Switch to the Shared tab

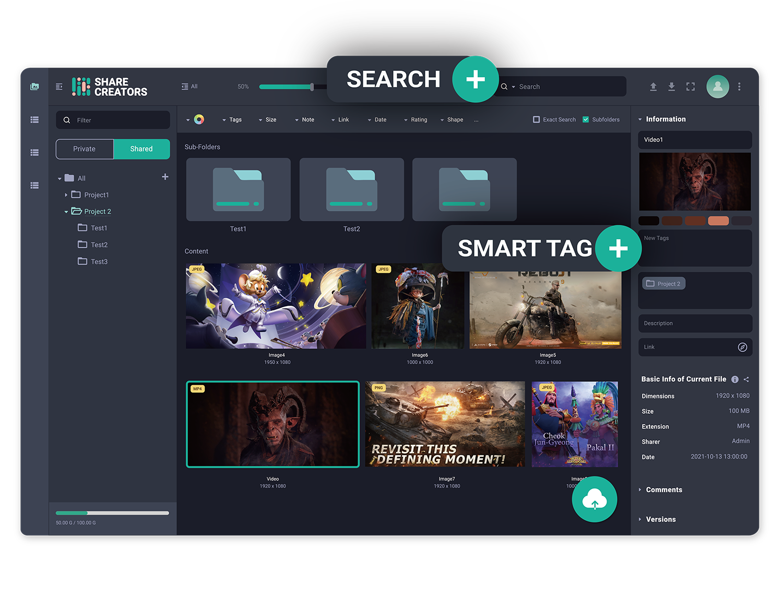pos(141,149)
